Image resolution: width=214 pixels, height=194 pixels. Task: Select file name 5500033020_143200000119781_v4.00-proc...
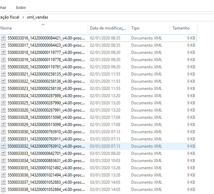(x=46, y=67)
